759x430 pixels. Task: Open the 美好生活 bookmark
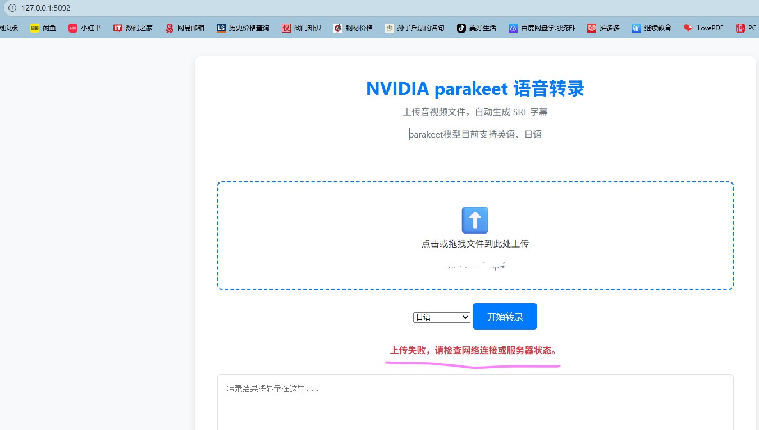pyautogui.click(x=477, y=28)
